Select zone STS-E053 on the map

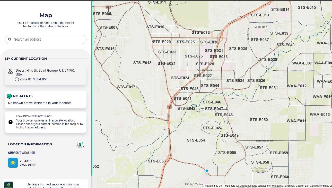[x=157, y=161]
